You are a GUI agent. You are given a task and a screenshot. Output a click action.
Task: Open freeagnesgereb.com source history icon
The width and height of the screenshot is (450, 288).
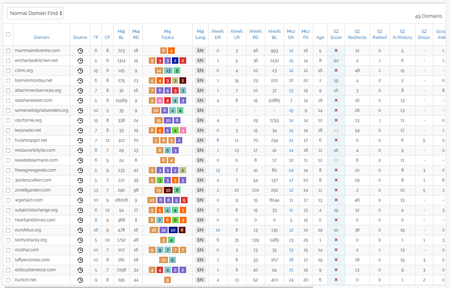80,170
